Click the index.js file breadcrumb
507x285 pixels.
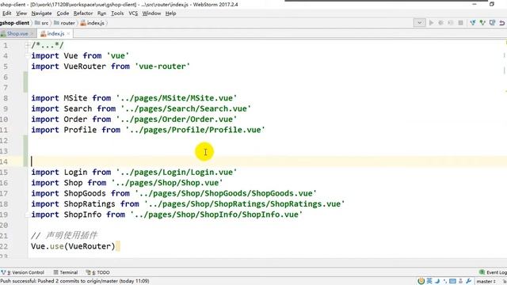93,23
